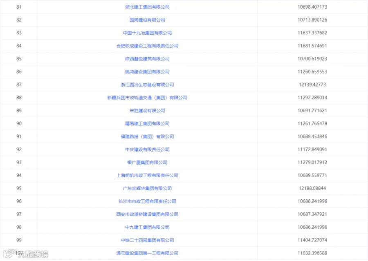
Task: Select the value 10691.771621
Action: coord(312,110)
